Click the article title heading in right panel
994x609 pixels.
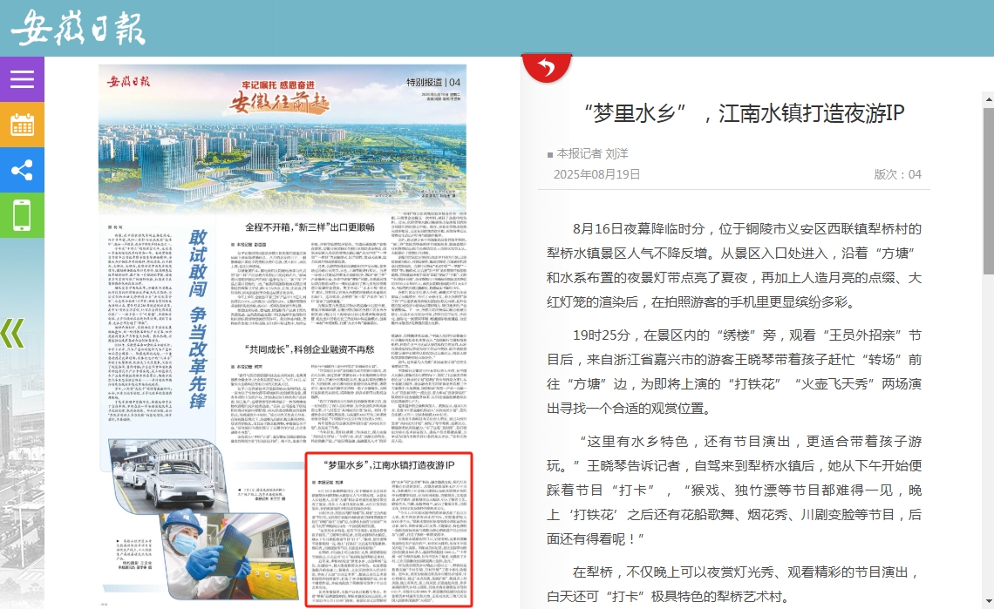[x=744, y=113]
